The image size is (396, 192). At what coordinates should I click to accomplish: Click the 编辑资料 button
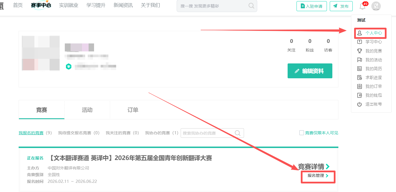coord(310,71)
